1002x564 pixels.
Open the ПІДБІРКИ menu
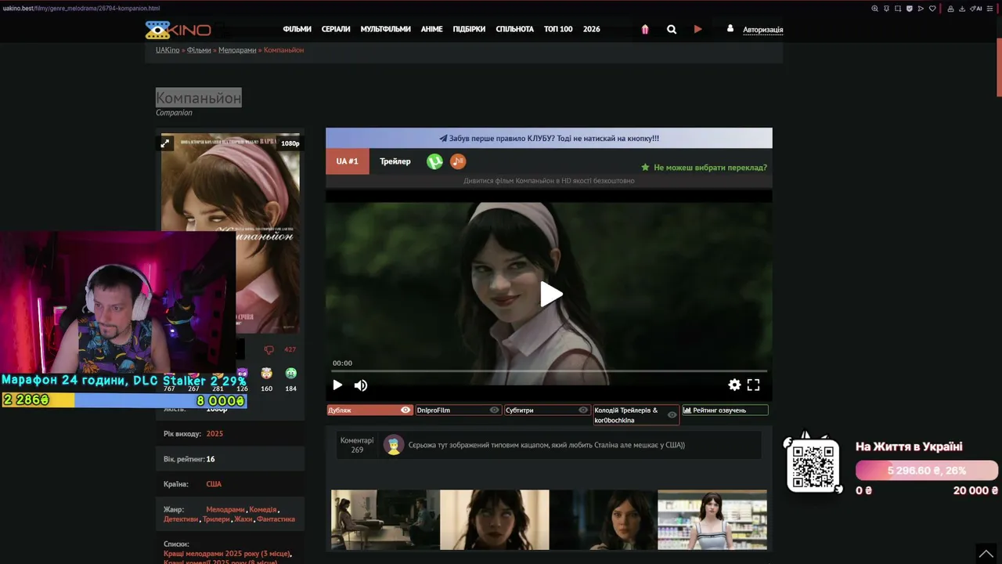pos(469,29)
